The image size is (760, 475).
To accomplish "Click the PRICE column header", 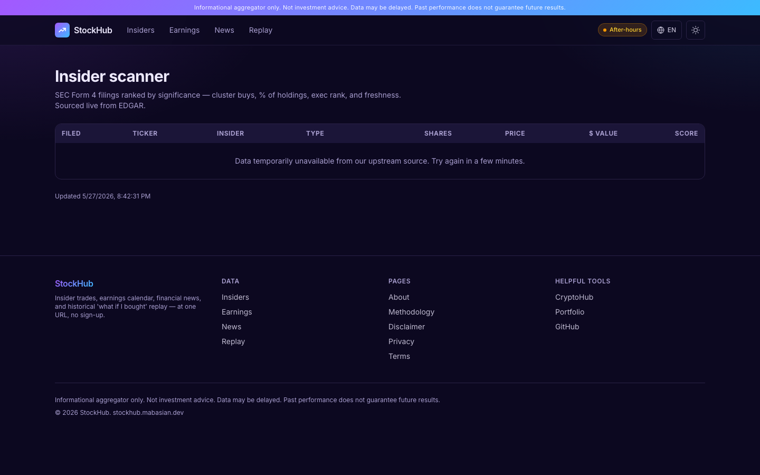I will click(x=515, y=134).
